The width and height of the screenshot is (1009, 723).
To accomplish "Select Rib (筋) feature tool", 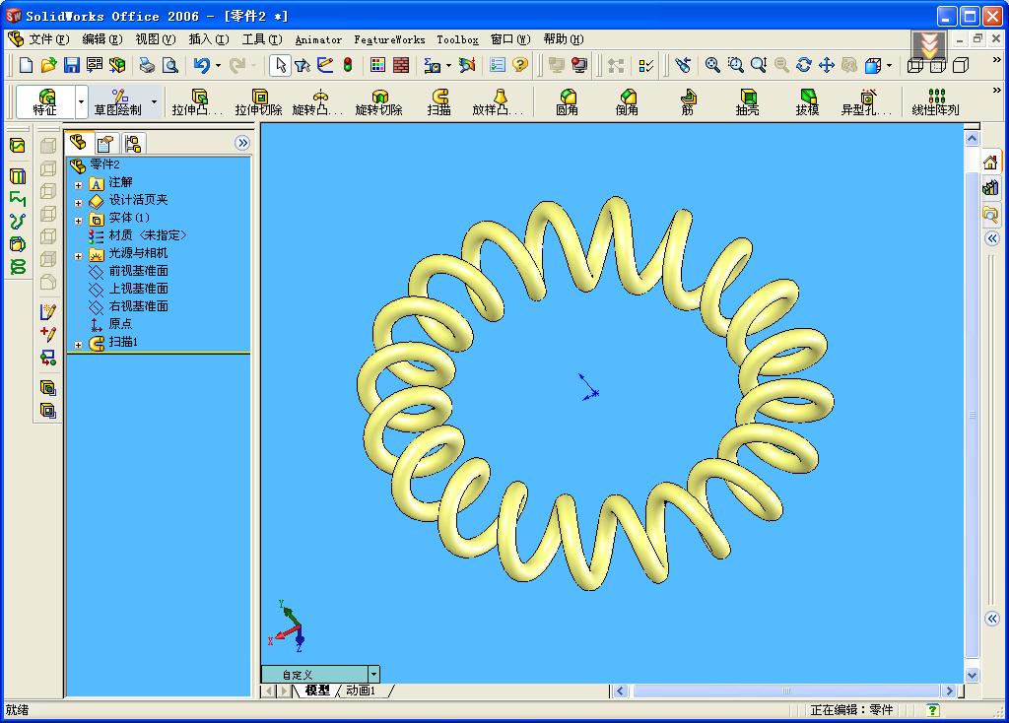I will click(687, 102).
